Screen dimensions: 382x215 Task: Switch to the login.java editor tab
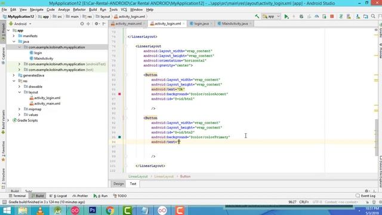[201, 24]
